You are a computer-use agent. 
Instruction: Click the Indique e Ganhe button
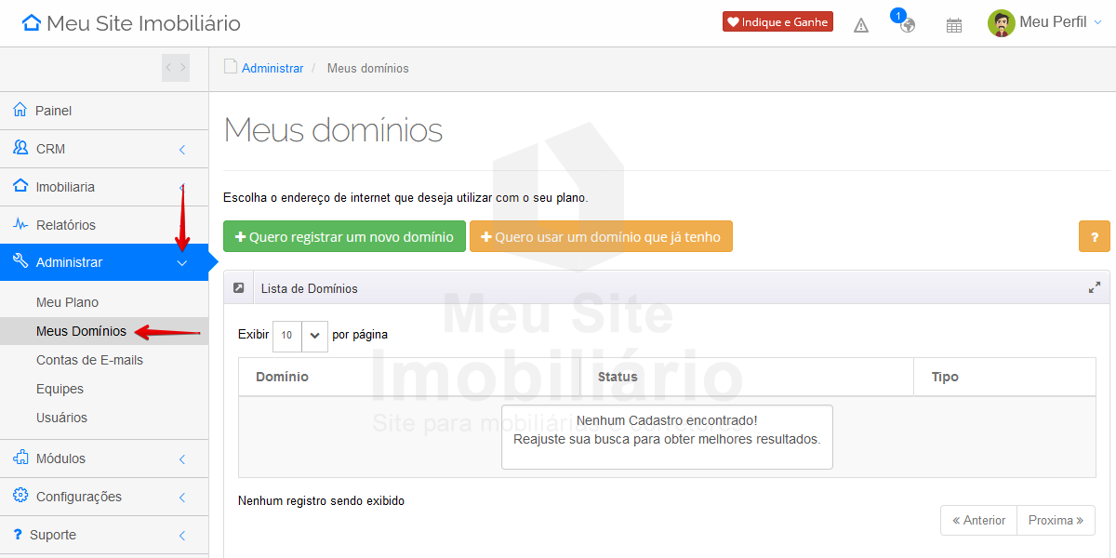pyautogui.click(x=777, y=22)
